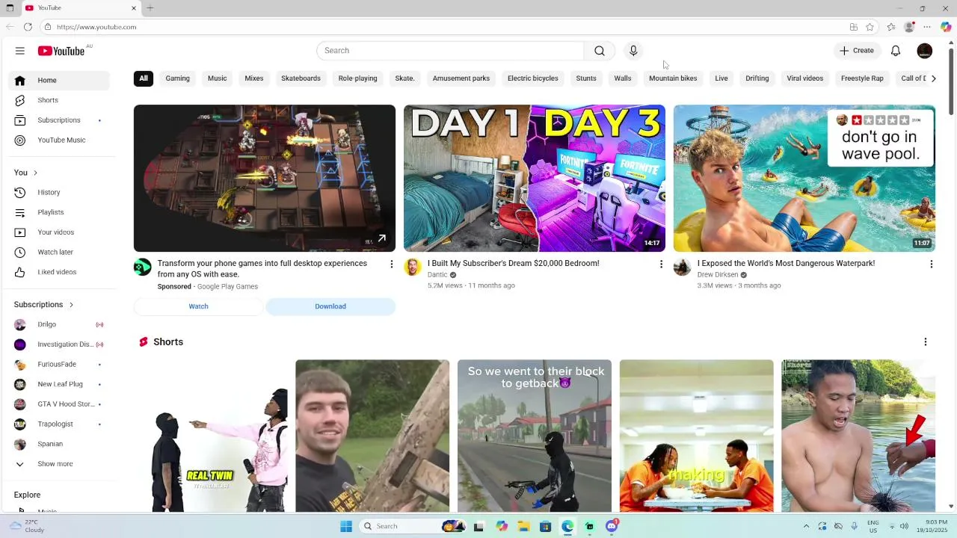Click Dantic channel avatar

[413, 268]
